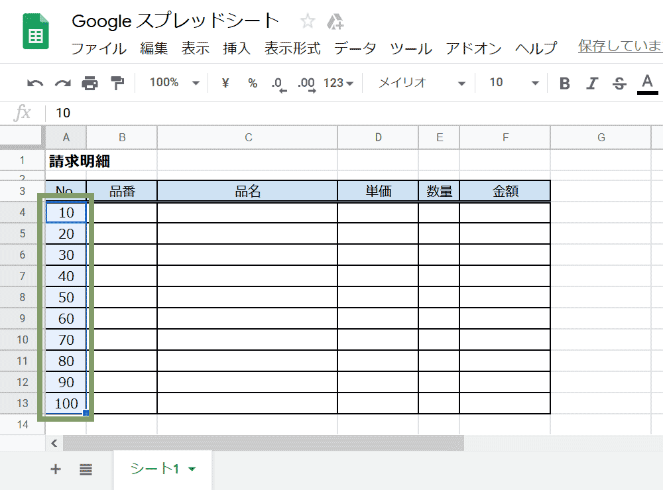This screenshot has width=663, height=490.
Task: Open the Print icon
Action: click(89, 82)
